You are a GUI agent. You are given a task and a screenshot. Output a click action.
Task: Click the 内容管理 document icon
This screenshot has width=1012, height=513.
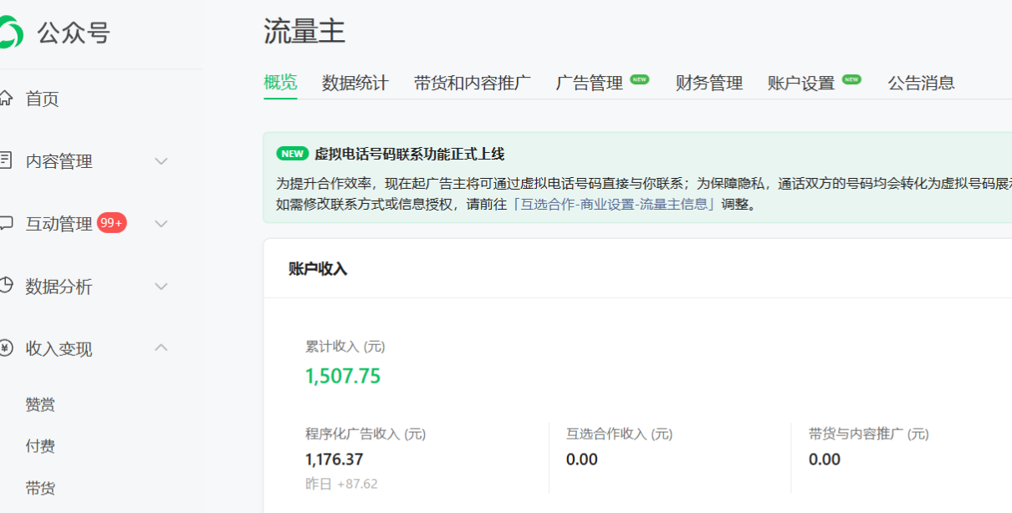(6, 160)
